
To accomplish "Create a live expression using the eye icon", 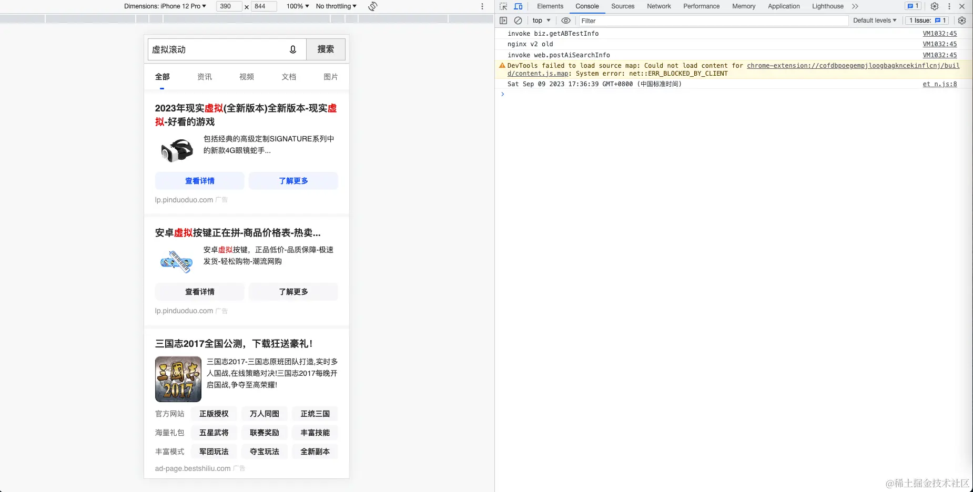I will pos(565,20).
